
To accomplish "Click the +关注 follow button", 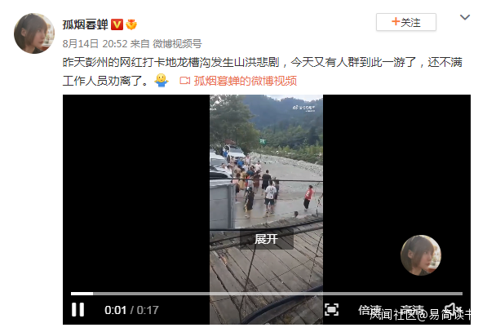I will (x=406, y=22).
